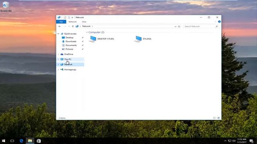Click the volume tray icon
The height and width of the screenshot is (144, 257).
point(234,141)
